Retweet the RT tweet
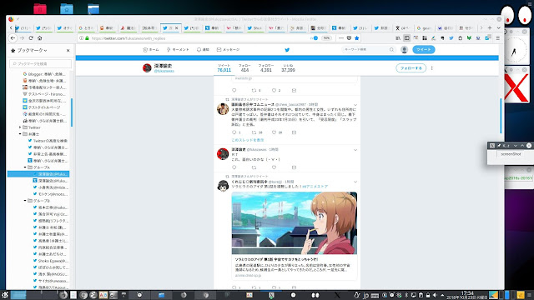 click(x=254, y=167)
